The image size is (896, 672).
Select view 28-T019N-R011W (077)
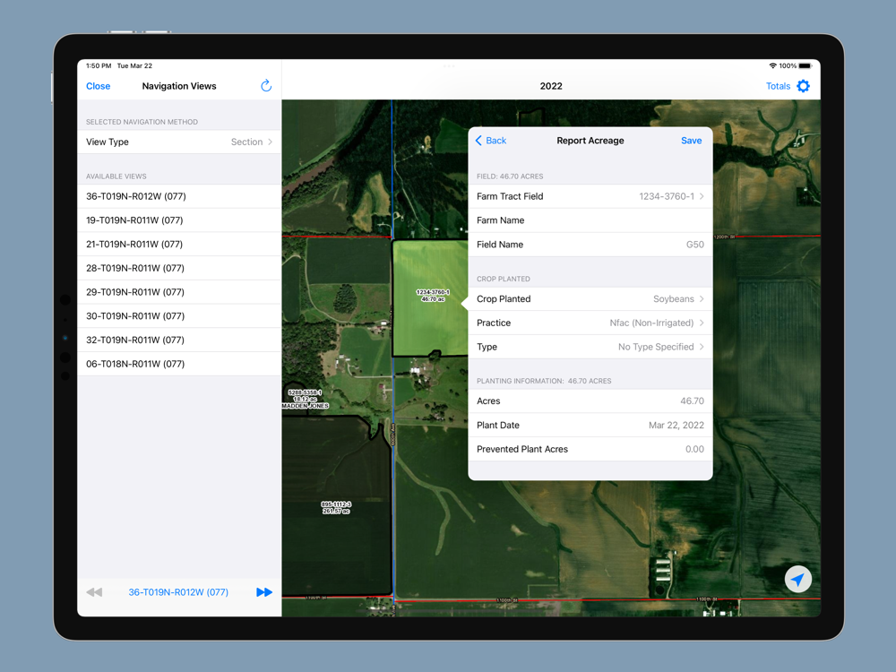point(179,268)
